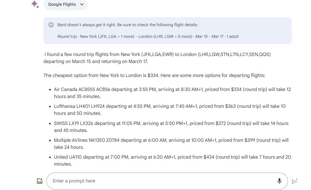Click the "1 adult" passenger text
Screen dimensions: 311x190
click(232, 37)
